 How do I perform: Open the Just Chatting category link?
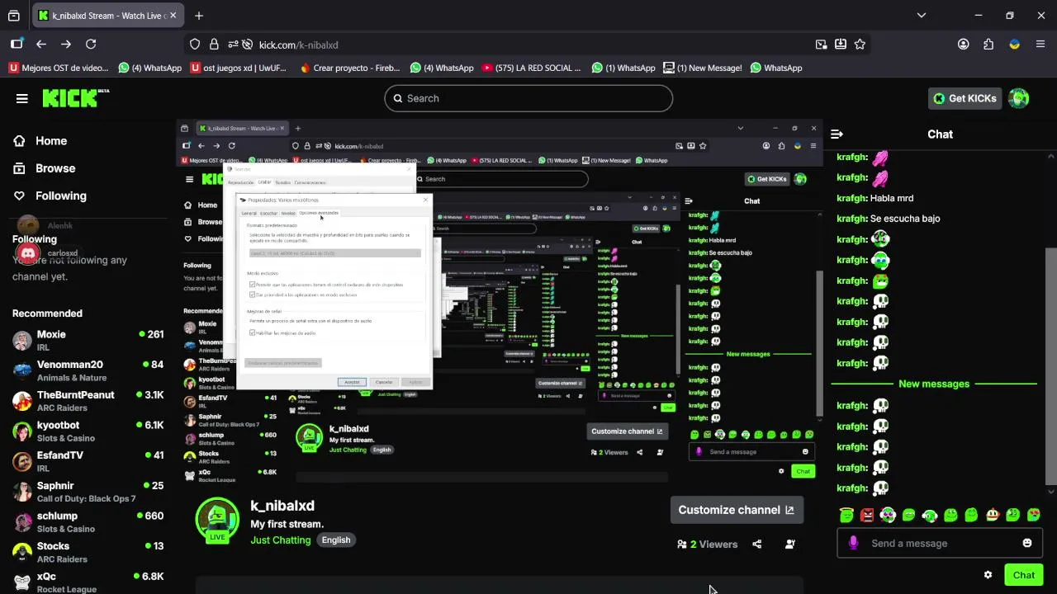coord(281,540)
